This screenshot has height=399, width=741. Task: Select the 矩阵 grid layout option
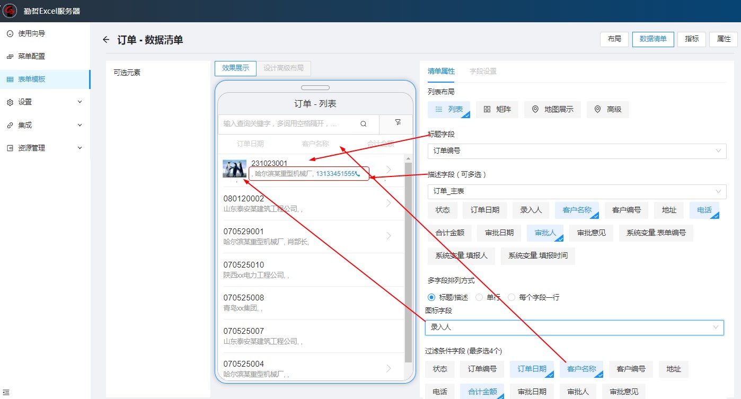(497, 109)
